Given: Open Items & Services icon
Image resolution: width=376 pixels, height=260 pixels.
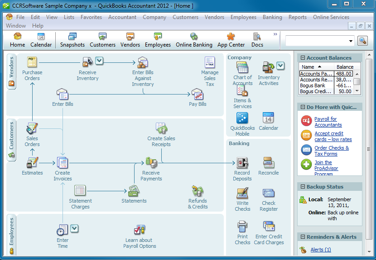Looking at the screenshot, I should [242, 91].
